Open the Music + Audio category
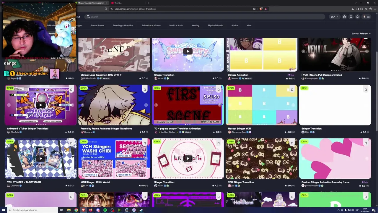Screen dimensions: 378x213 pyautogui.click(x=176, y=25)
